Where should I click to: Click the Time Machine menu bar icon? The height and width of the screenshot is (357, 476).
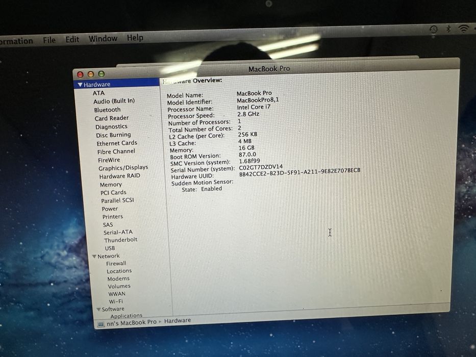pyautogui.click(x=434, y=30)
